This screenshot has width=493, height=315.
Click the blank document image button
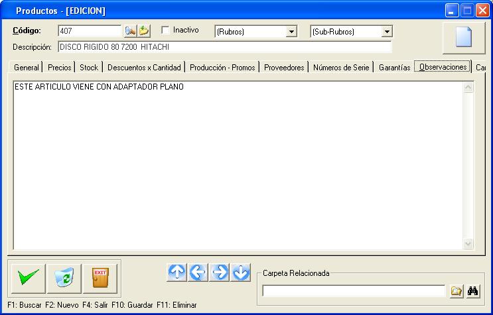click(x=464, y=38)
